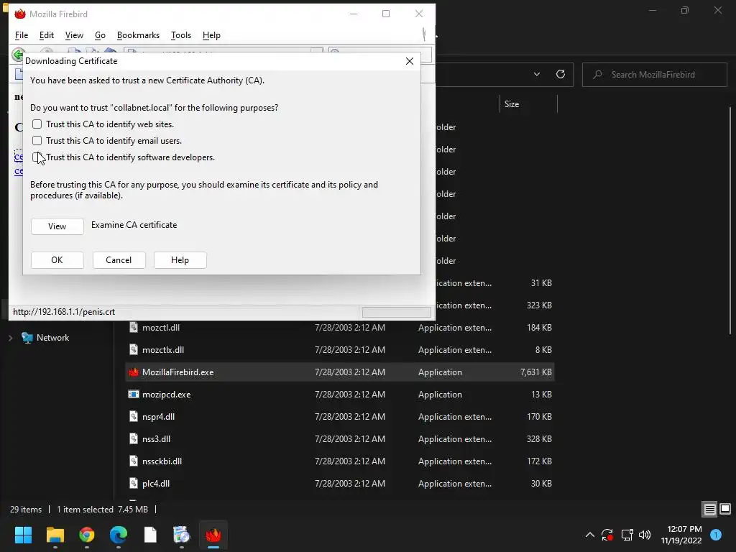Image resolution: width=736 pixels, height=552 pixels.
Task: Open the Firebird View menu
Action: coord(74,35)
